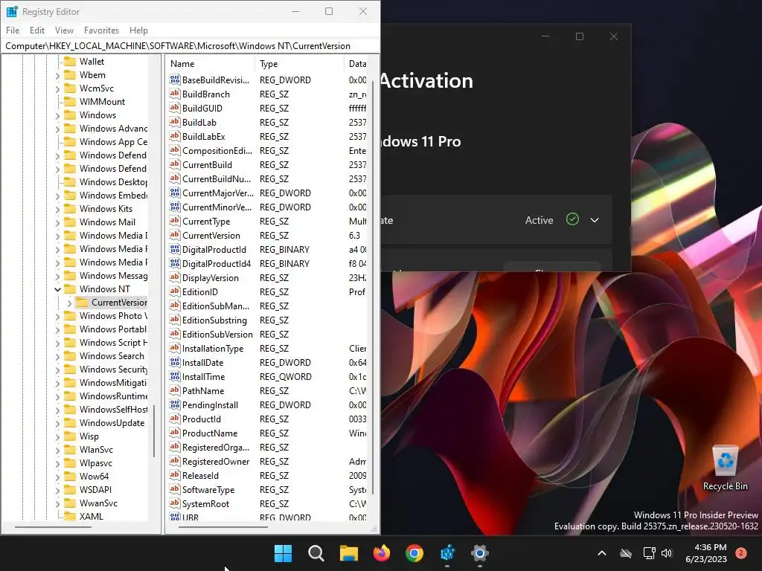762x571 pixels.
Task: Expand the CurrentVersion subkey arrow
Action: (x=69, y=303)
